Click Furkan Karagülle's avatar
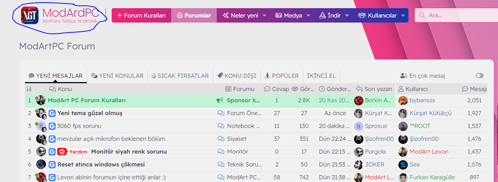This screenshot has width=498, height=182. [x=403, y=177]
